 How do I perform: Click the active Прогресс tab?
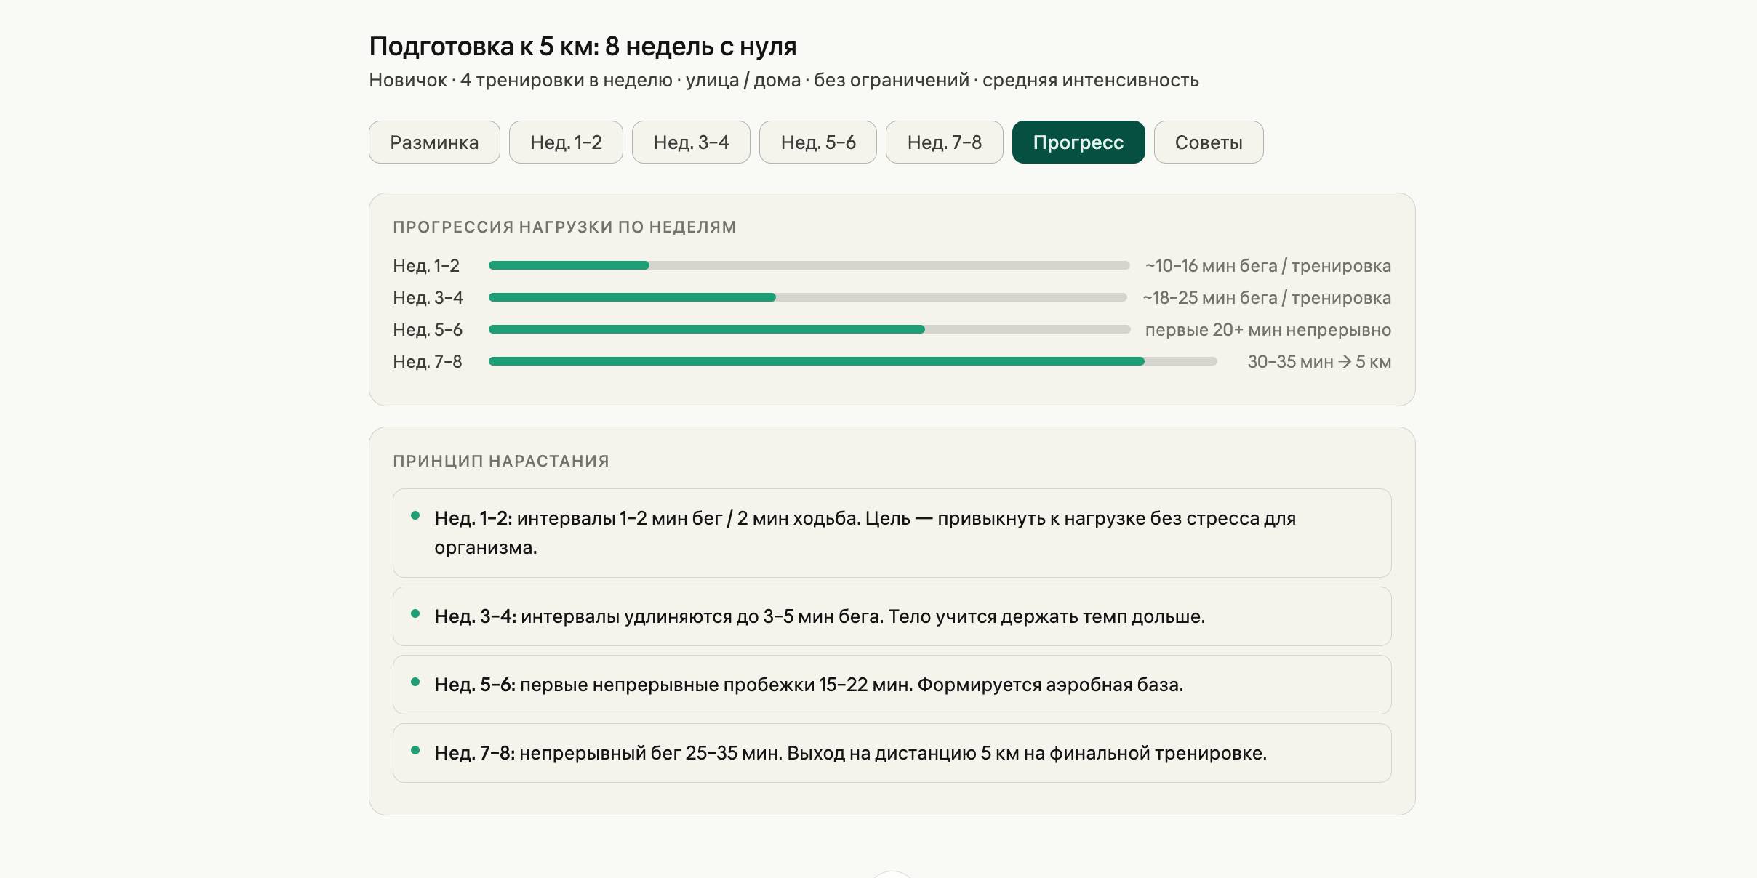click(1078, 142)
